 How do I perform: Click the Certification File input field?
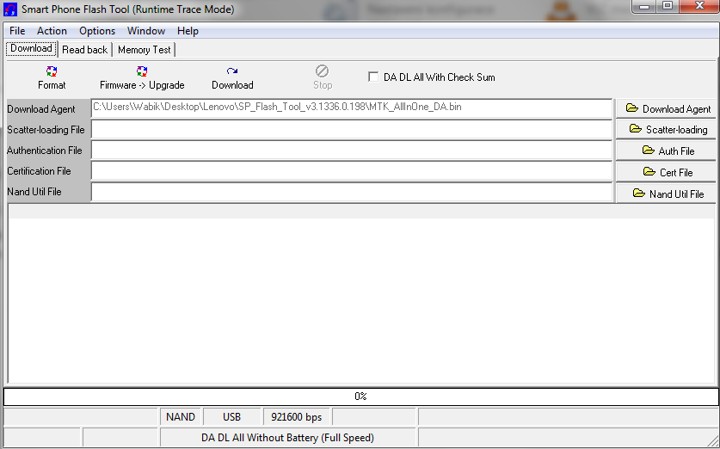point(352,171)
